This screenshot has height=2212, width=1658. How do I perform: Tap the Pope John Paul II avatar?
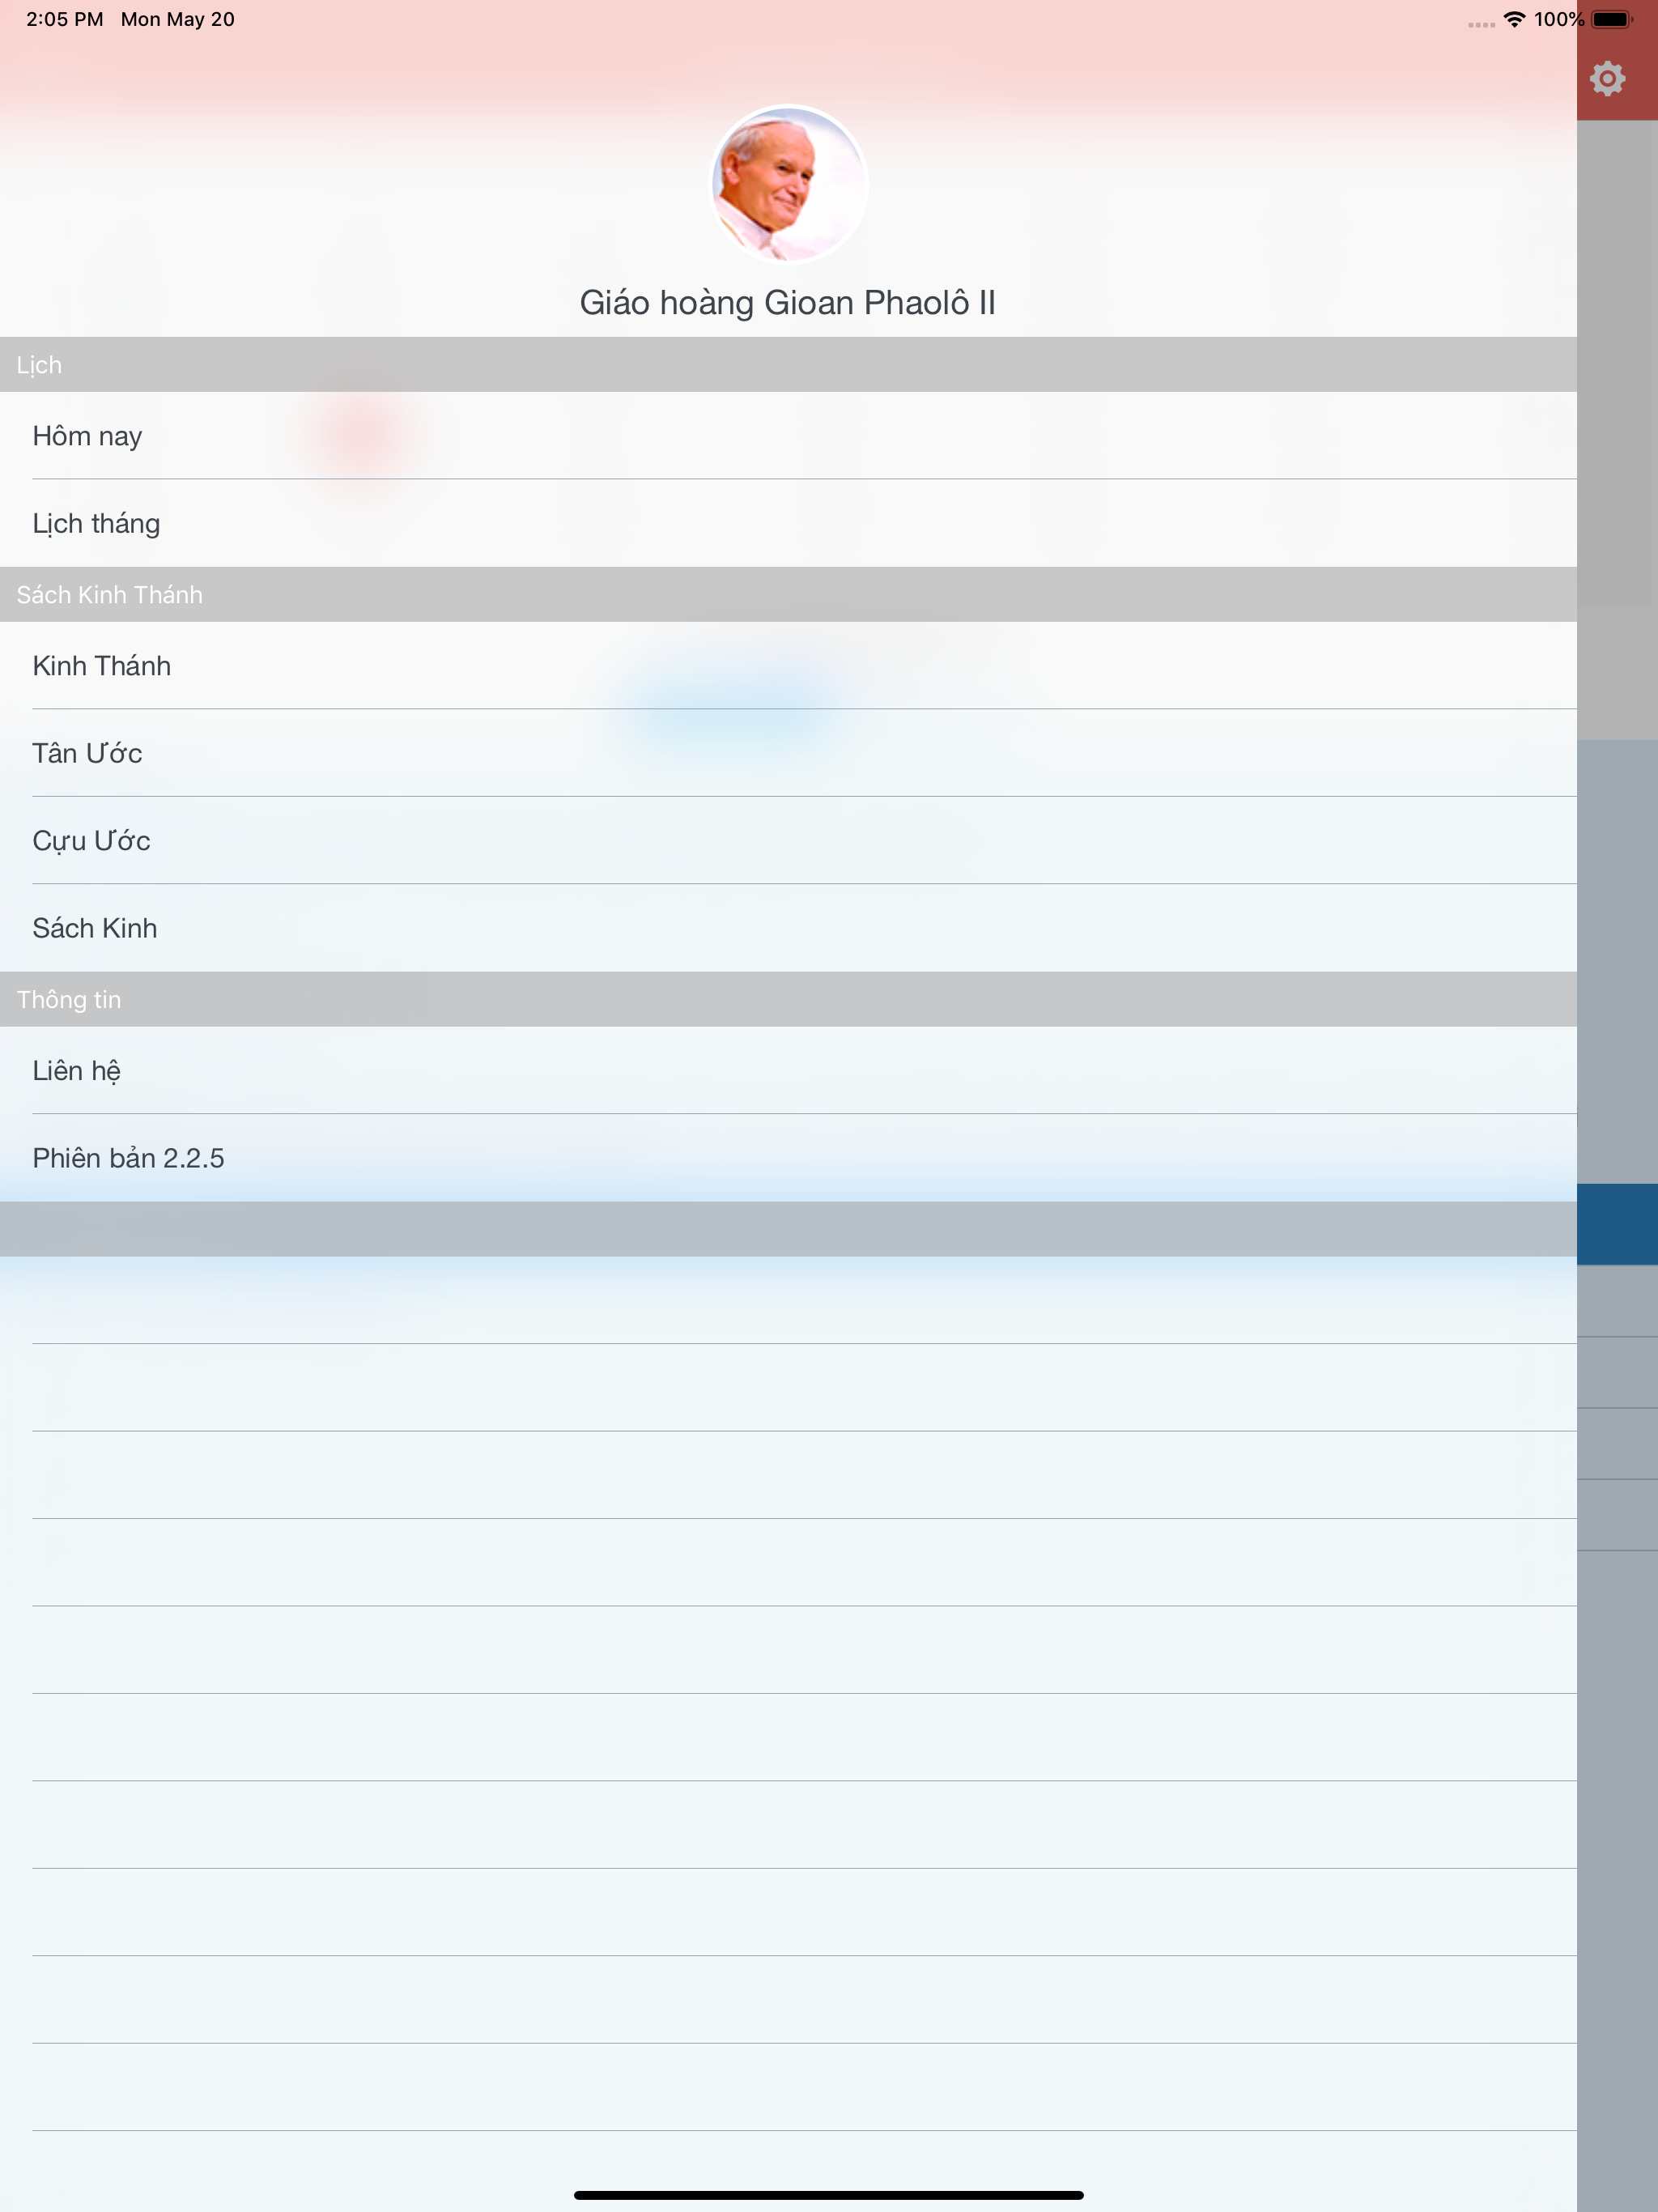(788, 184)
